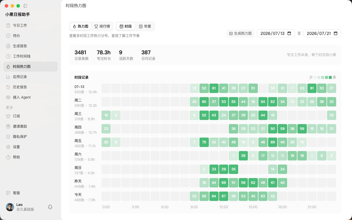Click row label 今天 468条 · 7.9h

click(x=85, y=197)
